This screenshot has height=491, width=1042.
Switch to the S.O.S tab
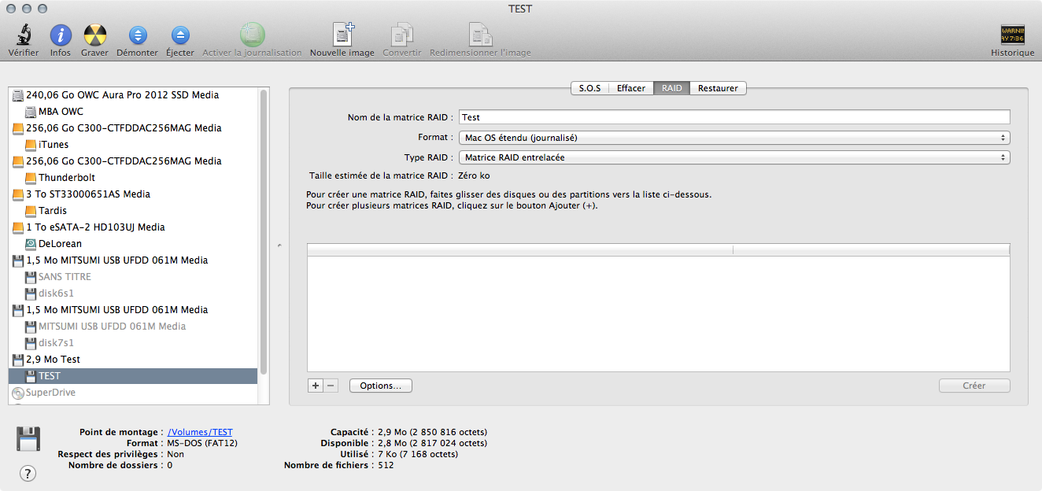[x=589, y=88]
